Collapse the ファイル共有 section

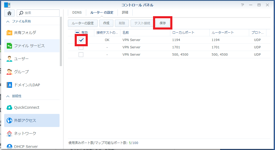click(x=8, y=21)
